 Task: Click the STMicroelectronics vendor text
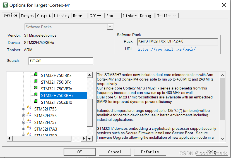point(40,35)
